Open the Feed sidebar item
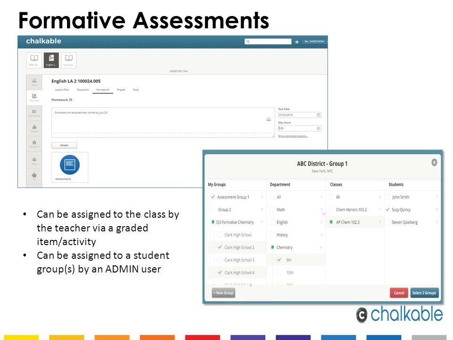 pyautogui.click(x=34, y=82)
